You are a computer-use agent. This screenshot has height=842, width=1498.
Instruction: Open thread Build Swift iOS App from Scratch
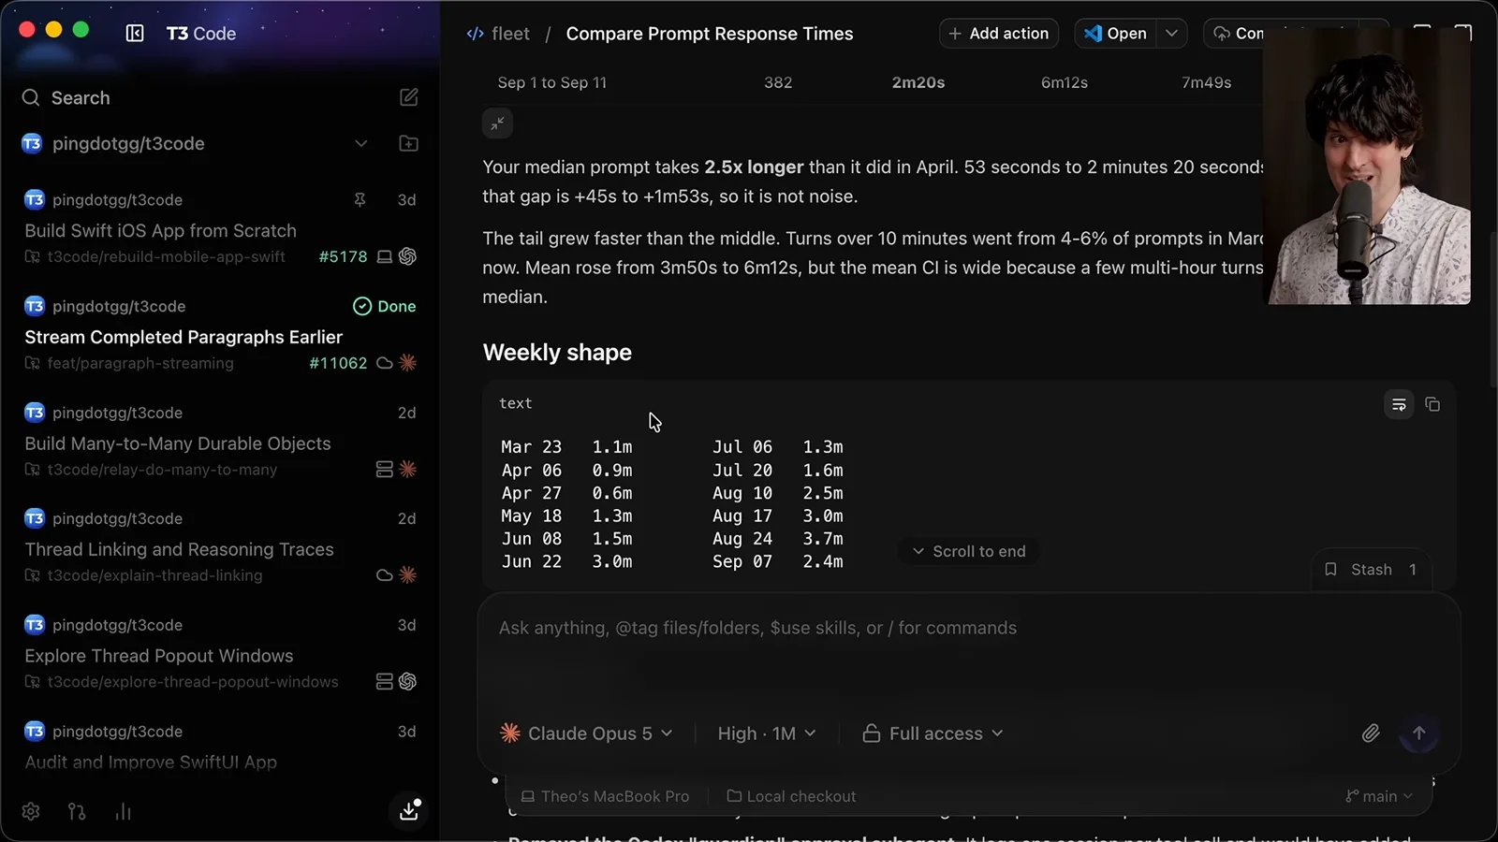[x=160, y=230]
